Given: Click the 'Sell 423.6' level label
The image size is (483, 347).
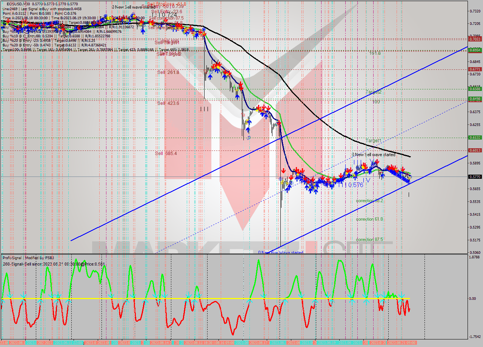Looking at the screenshot, I should (x=168, y=103).
